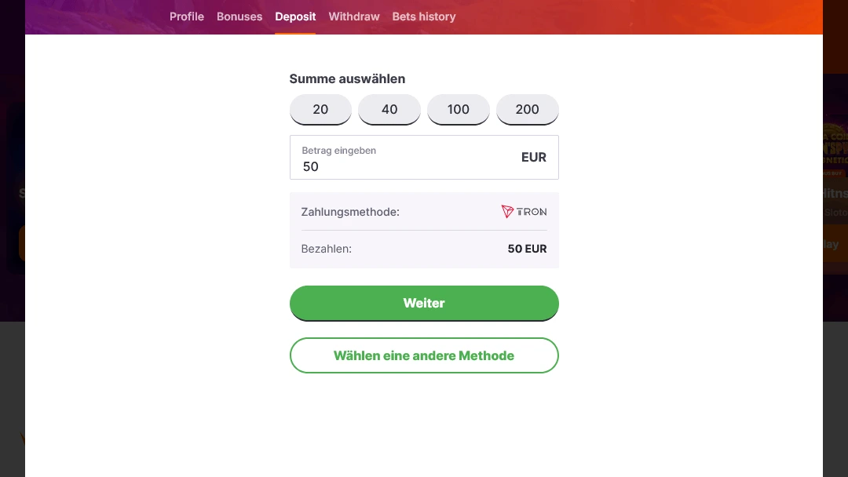Select the 40 amount chip
Image resolution: width=848 pixels, height=477 pixels.
[389, 109]
